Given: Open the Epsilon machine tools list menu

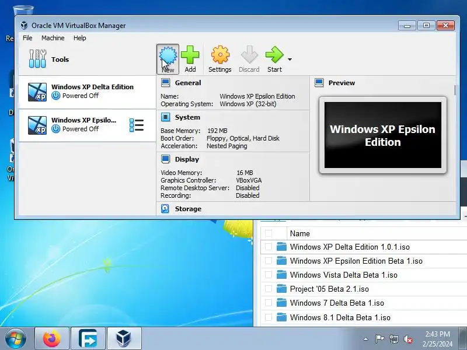Looking at the screenshot, I should click(137, 125).
